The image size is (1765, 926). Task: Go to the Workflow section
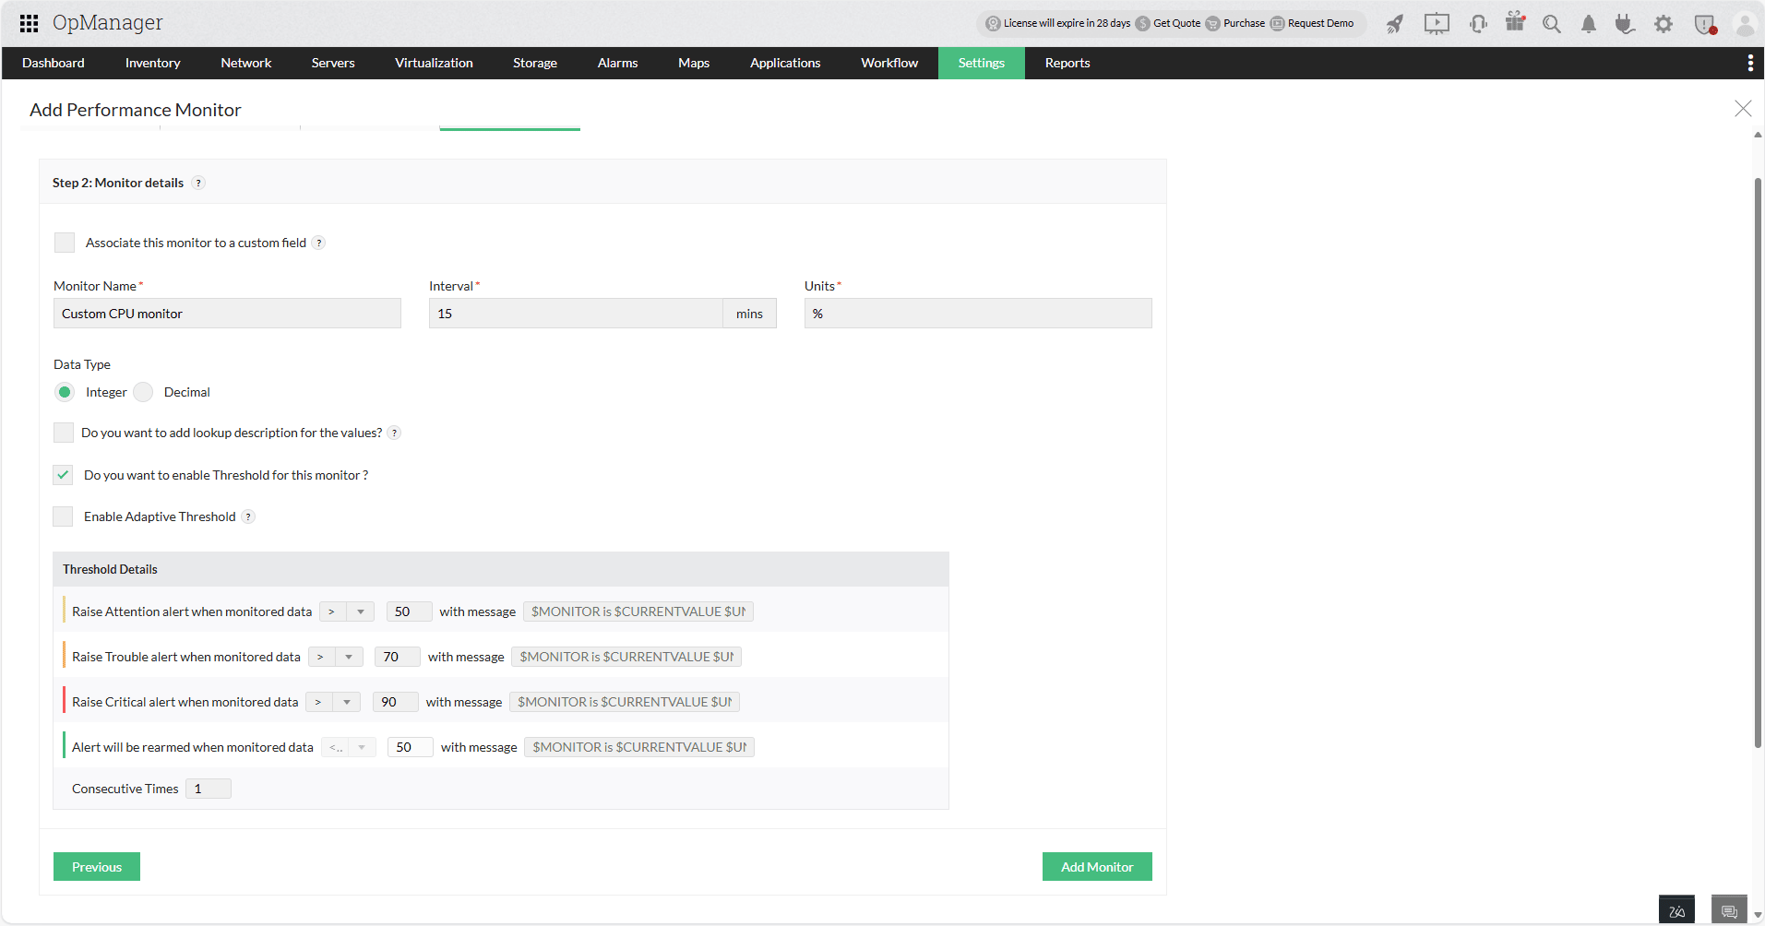(x=888, y=63)
